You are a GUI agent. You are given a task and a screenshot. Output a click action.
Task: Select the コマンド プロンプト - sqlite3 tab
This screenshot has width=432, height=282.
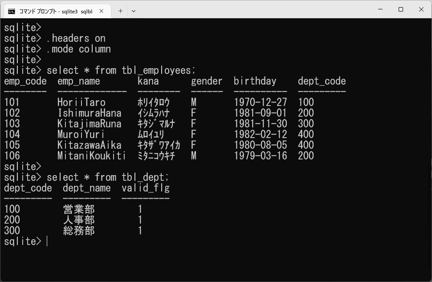55,11
